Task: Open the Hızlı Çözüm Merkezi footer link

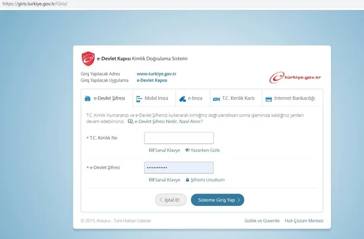Action: (x=304, y=221)
